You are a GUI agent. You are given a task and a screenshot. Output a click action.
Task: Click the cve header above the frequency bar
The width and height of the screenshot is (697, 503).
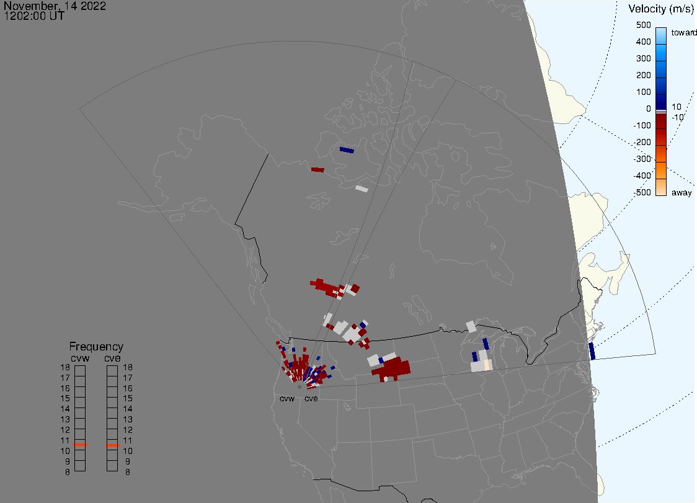click(x=112, y=357)
